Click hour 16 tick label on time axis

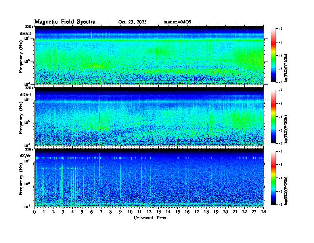point(187,212)
